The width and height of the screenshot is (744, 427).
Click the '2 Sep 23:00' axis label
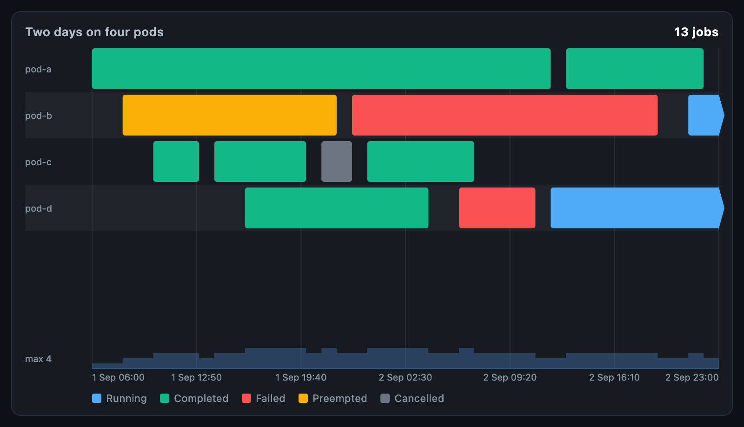(x=692, y=377)
